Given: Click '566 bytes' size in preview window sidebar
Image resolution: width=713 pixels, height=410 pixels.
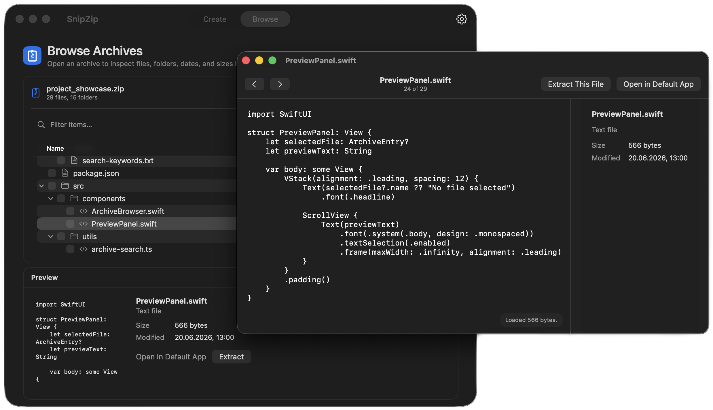Looking at the screenshot, I should tap(644, 145).
